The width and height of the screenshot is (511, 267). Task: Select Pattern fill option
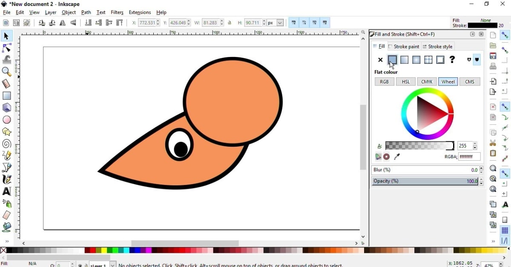coord(428,60)
